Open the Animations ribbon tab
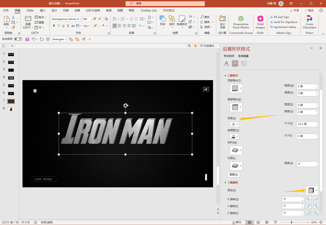The width and height of the screenshot is (326, 225). click(77, 10)
